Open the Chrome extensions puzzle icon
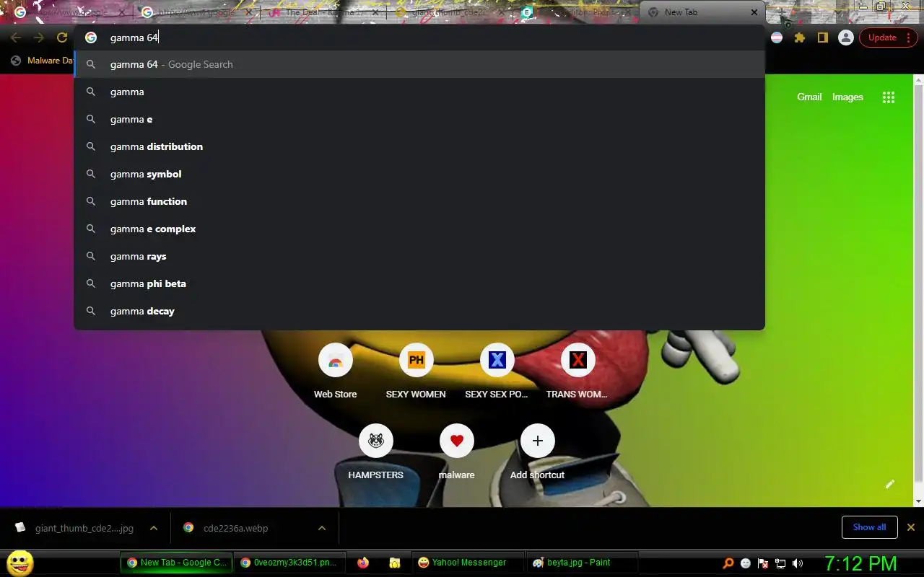 [800, 38]
